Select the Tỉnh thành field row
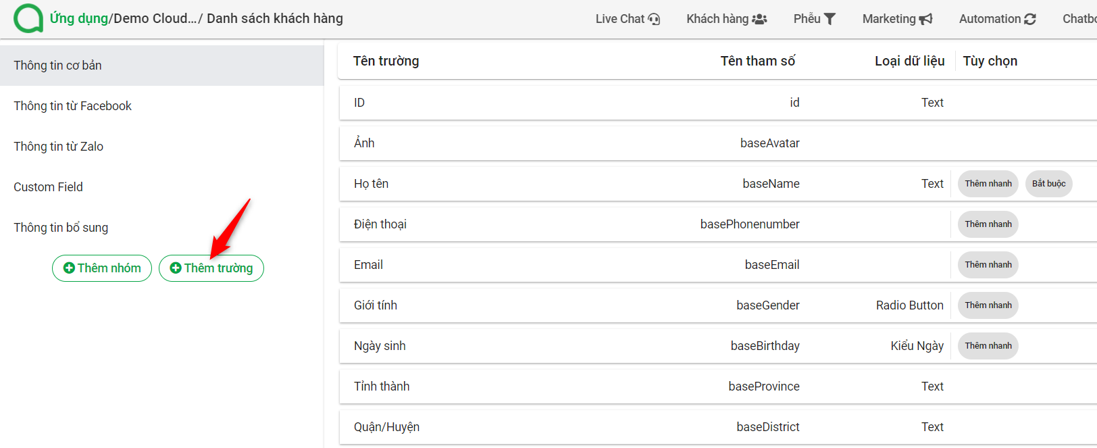This screenshot has width=1097, height=448. coord(718,387)
